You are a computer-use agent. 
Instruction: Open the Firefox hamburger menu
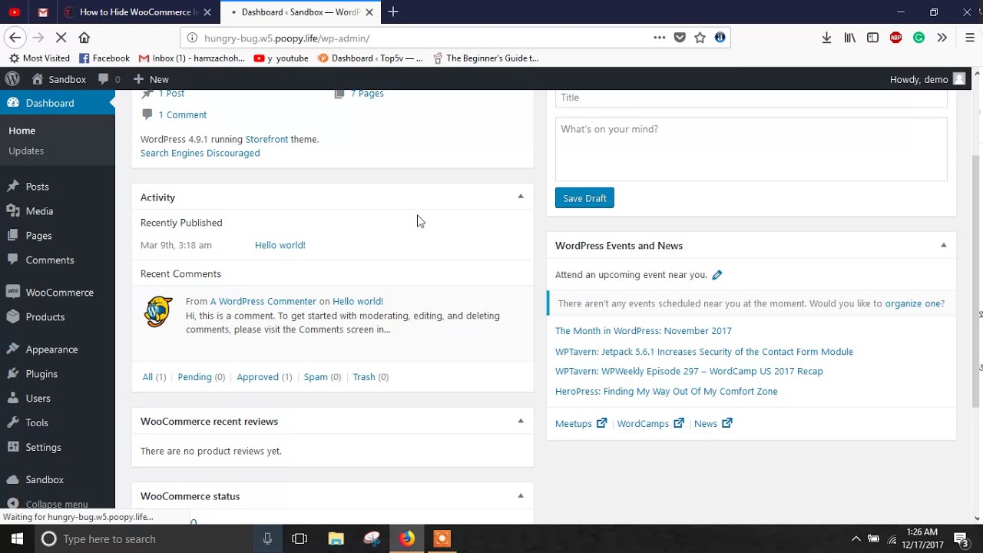click(969, 38)
